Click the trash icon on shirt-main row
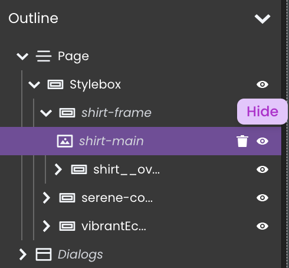 click(x=242, y=141)
